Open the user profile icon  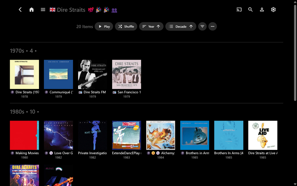262,10
